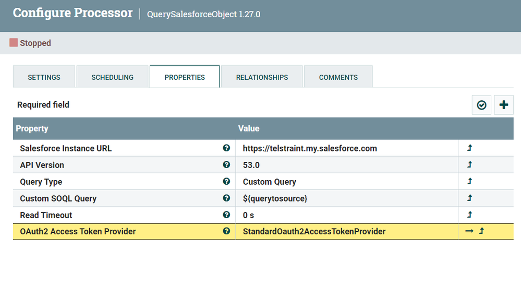Show help for Read Timeout property
Screen dimensions: 521x297
(226, 215)
